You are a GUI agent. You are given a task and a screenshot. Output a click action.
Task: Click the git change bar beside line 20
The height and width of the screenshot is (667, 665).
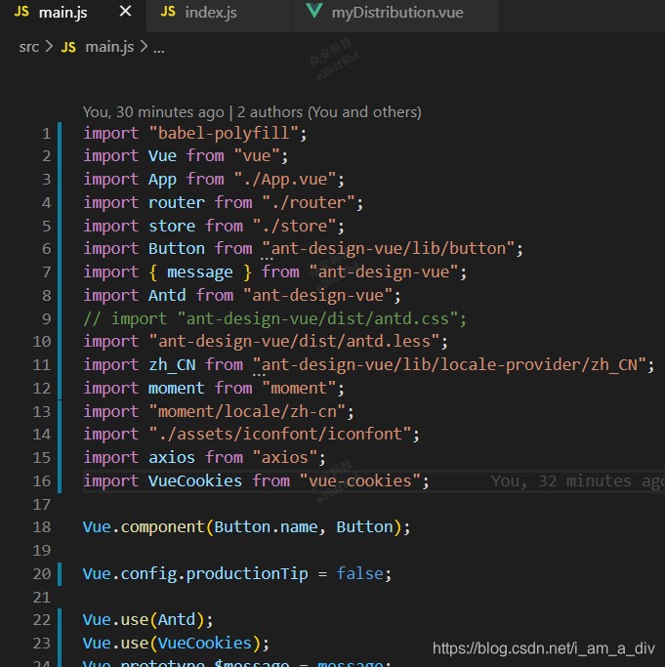[61, 573]
